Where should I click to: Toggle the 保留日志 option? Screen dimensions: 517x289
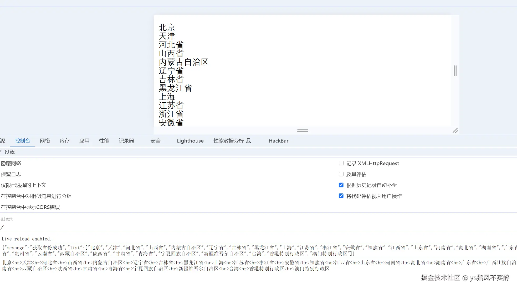(x=11, y=174)
